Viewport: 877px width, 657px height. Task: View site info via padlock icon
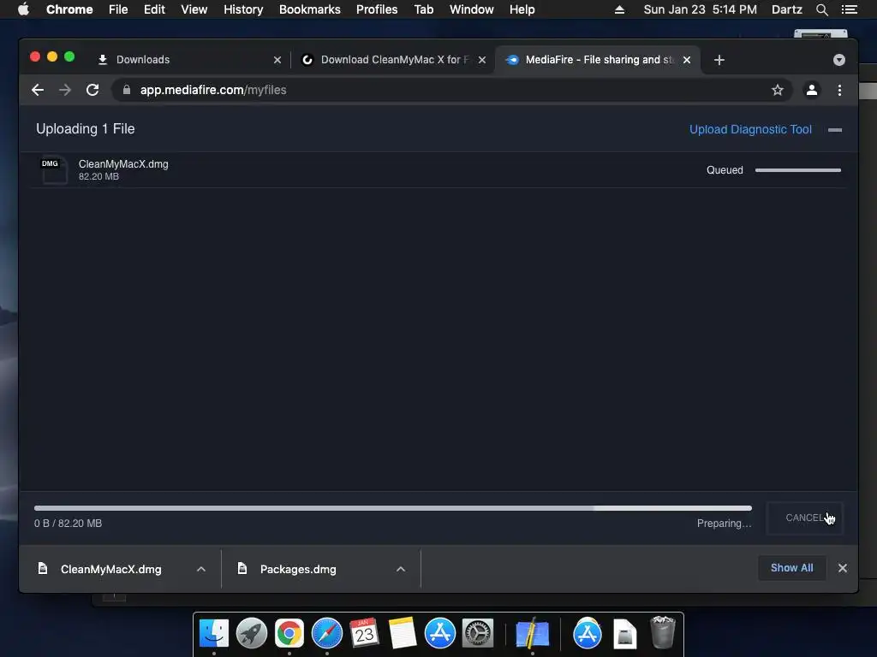click(x=127, y=90)
